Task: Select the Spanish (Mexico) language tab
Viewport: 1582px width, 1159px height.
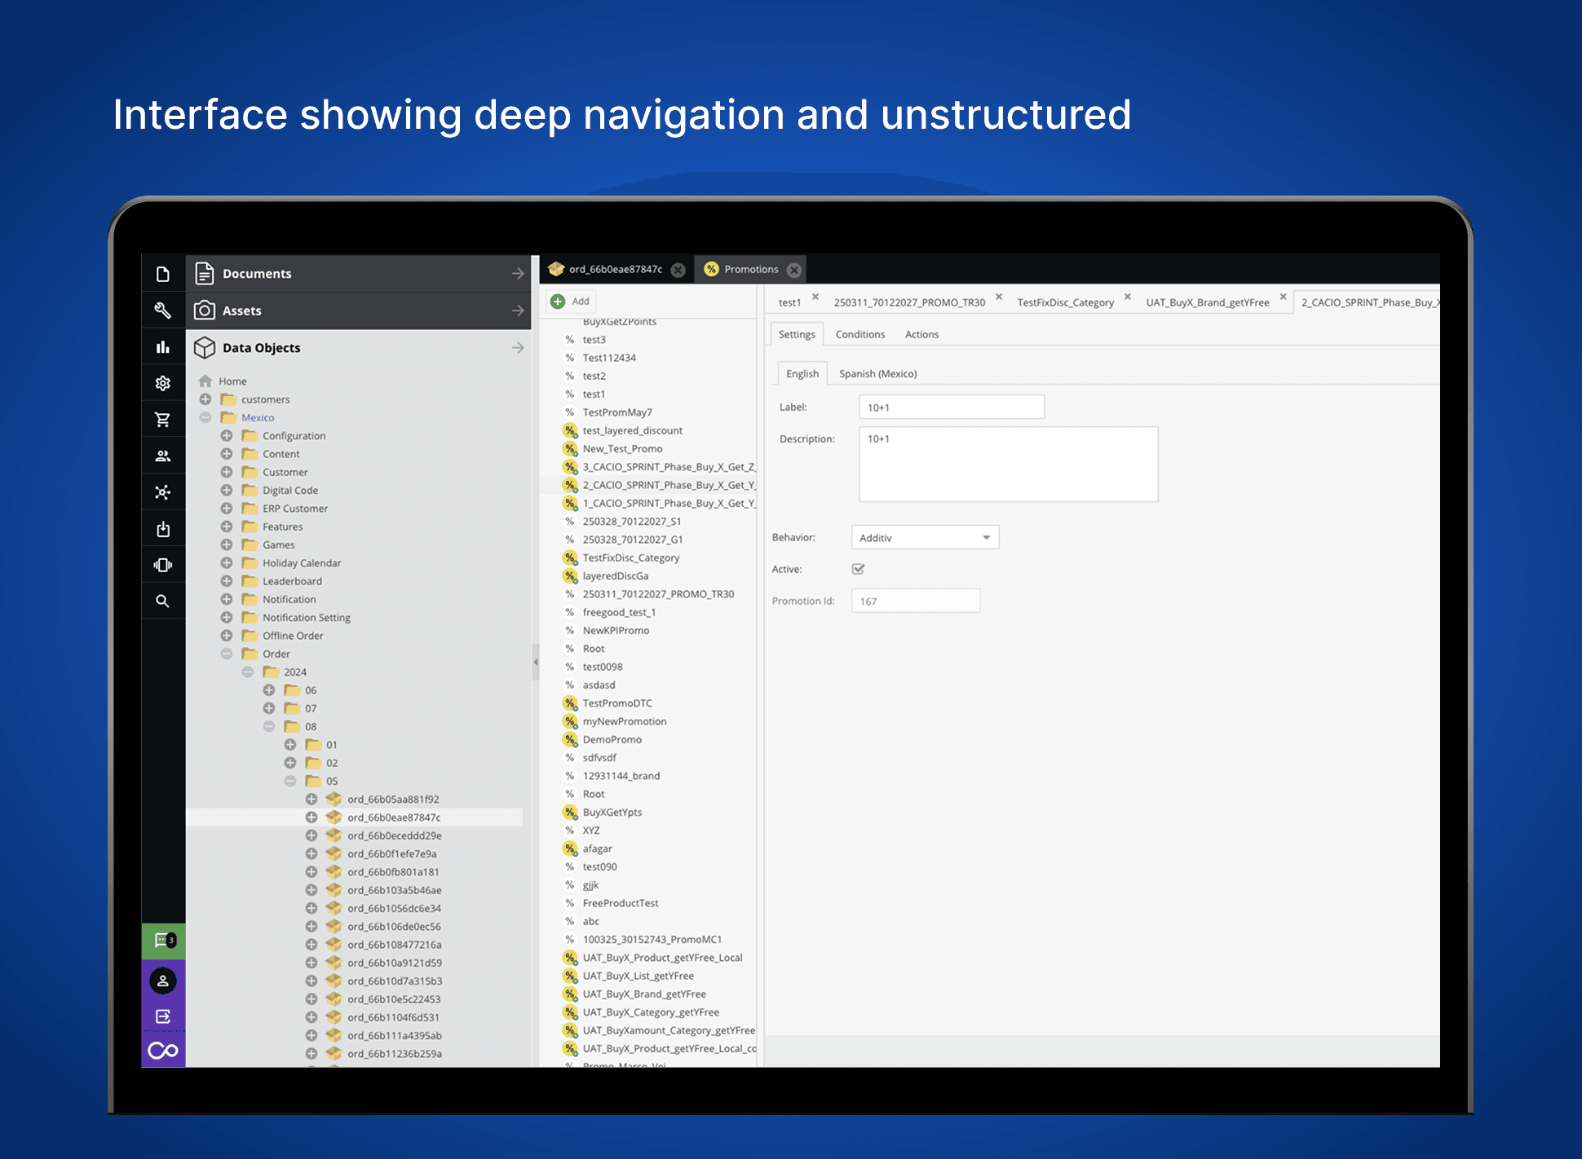Action: pyautogui.click(x=877, y=373)
